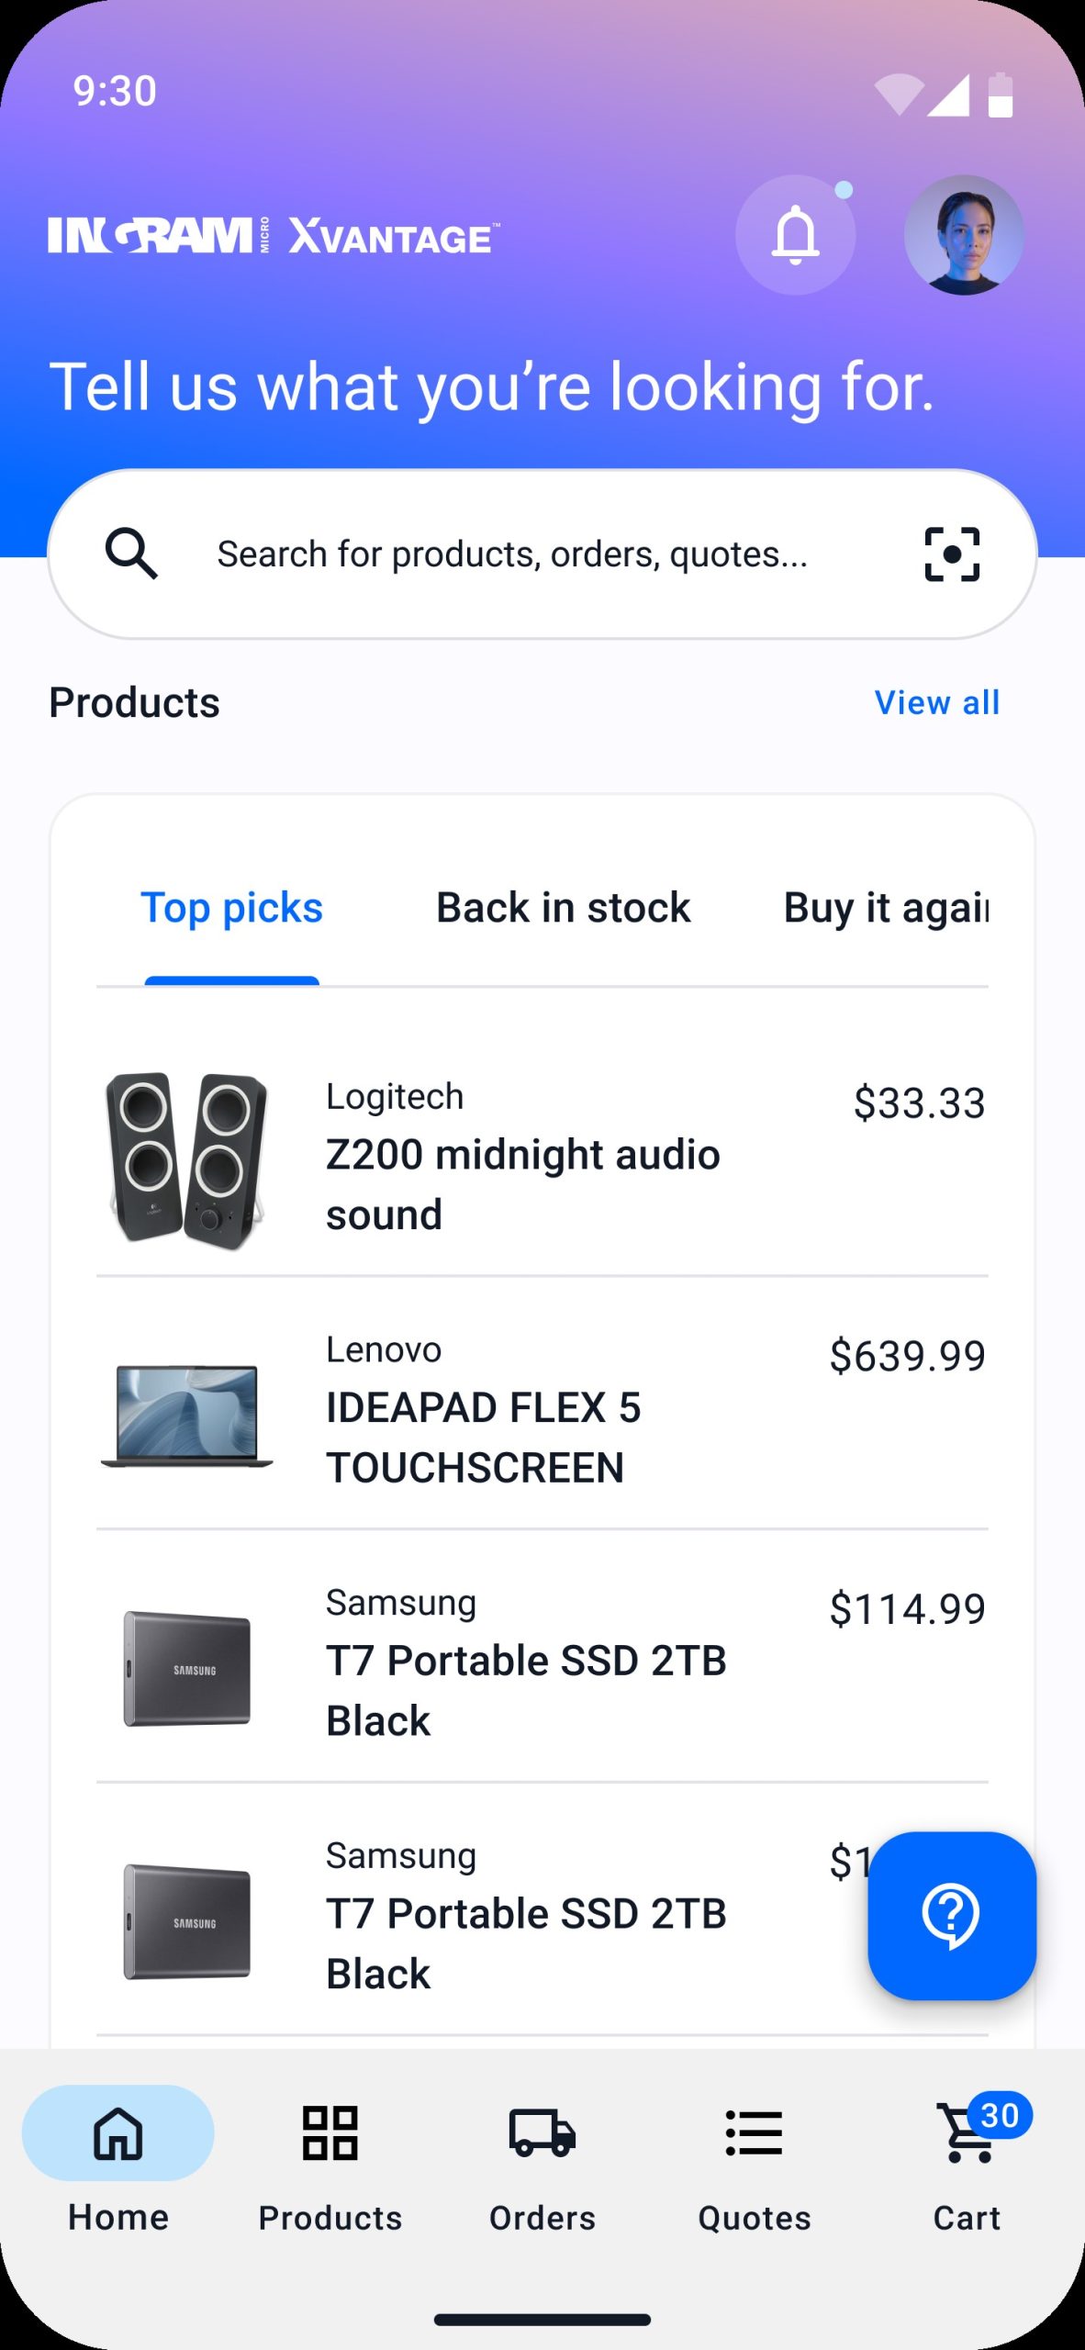Focus the product search input field
This screenshot has height=2350, width=1085.
click(x=512, y=554)
